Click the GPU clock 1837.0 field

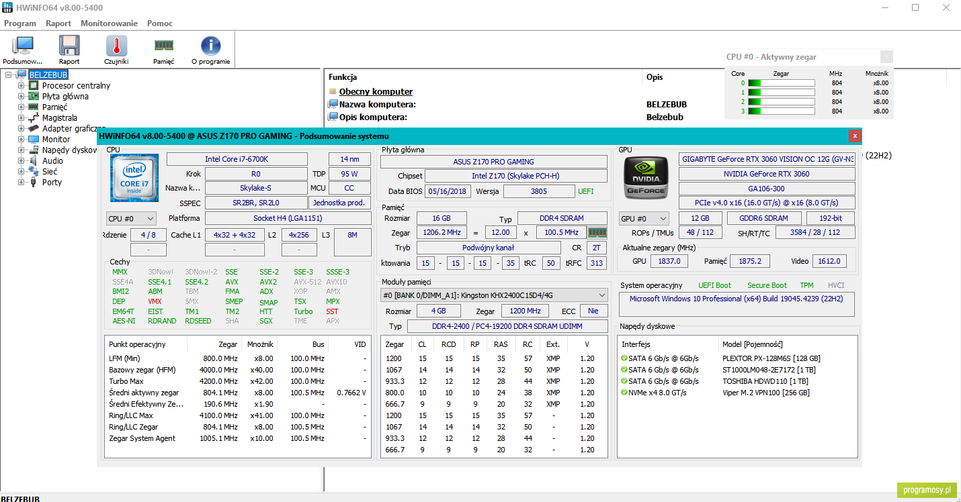[669, 261]
